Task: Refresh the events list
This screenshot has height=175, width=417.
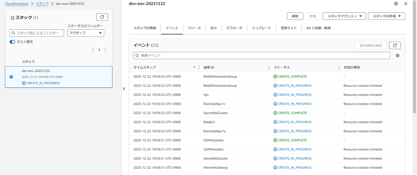Action: click(x=395, y=46)
